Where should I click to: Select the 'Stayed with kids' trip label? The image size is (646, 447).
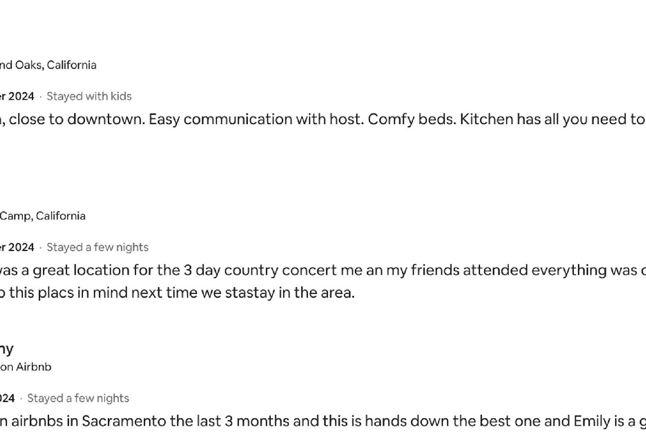(x=89, y=96)
